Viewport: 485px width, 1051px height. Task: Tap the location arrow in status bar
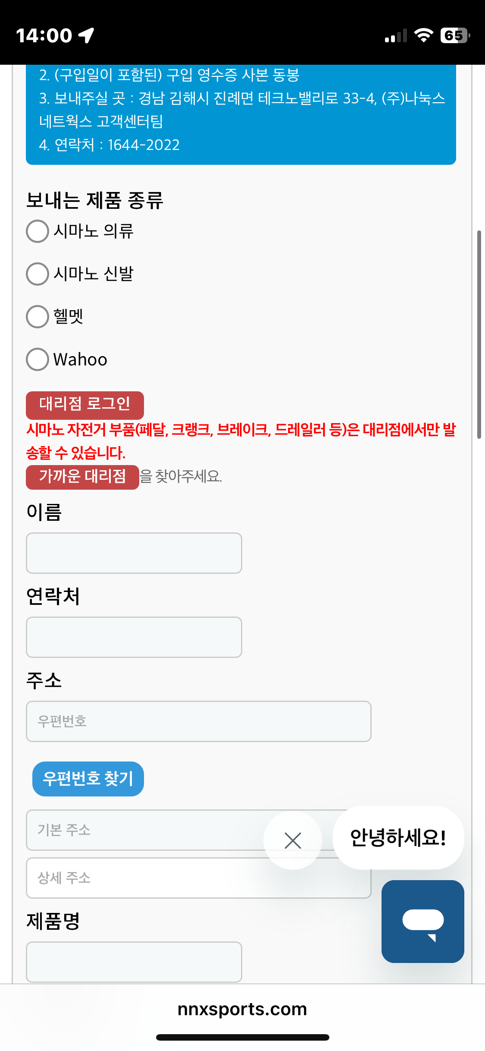tap(86, 35)
